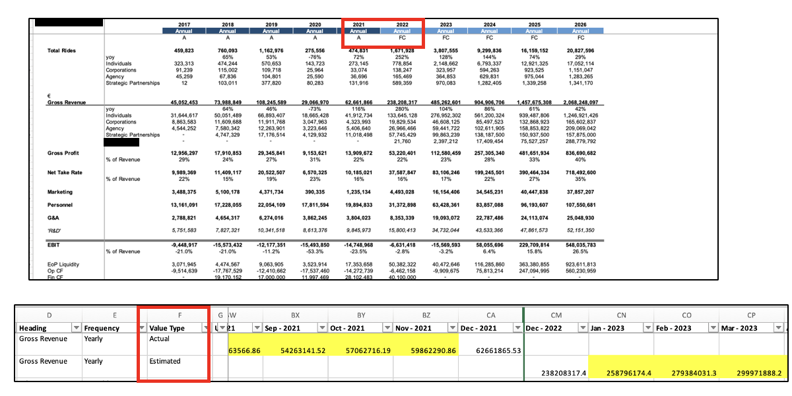
Task: Select column BX header
Action: click(x=295, y=315)
